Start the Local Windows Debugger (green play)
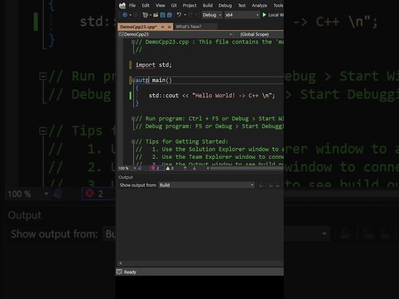 point(264,15)
